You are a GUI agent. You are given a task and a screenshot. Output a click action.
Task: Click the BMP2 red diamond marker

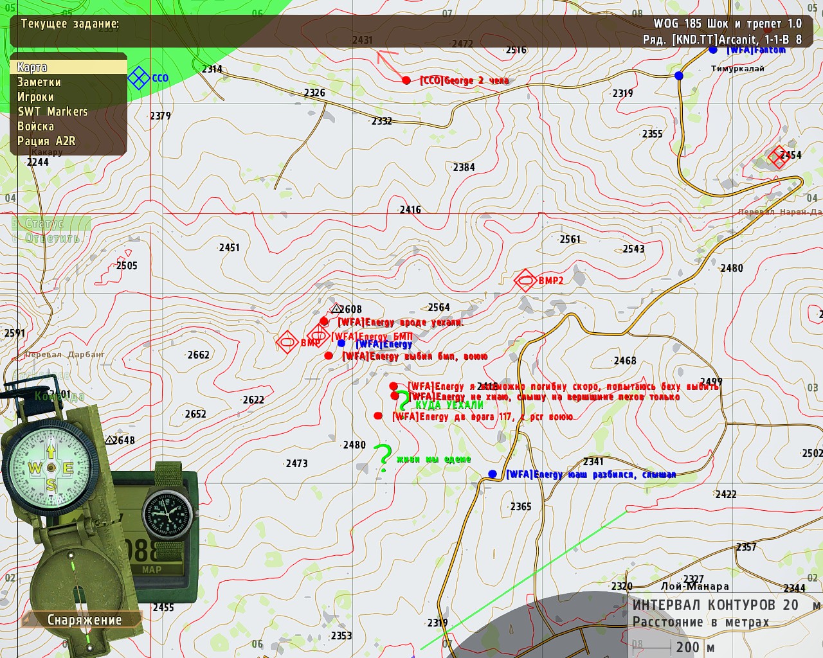click(x=525, y=280)
